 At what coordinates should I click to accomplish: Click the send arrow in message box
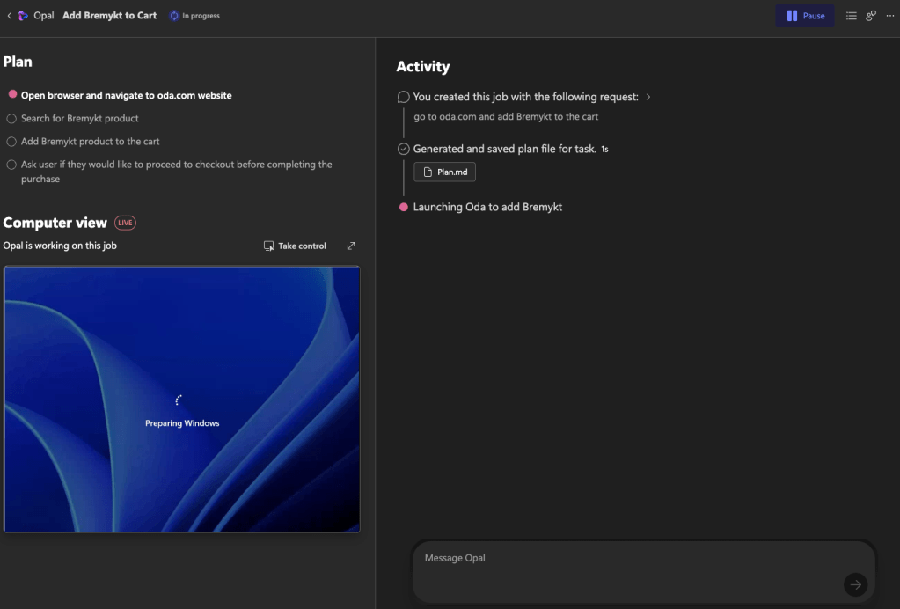click(x=855, y=584)
